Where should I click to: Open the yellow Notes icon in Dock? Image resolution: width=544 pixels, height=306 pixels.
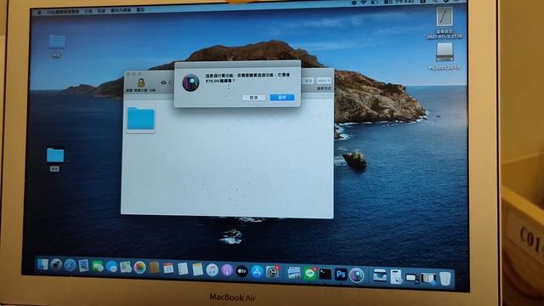tap(197, 269)
